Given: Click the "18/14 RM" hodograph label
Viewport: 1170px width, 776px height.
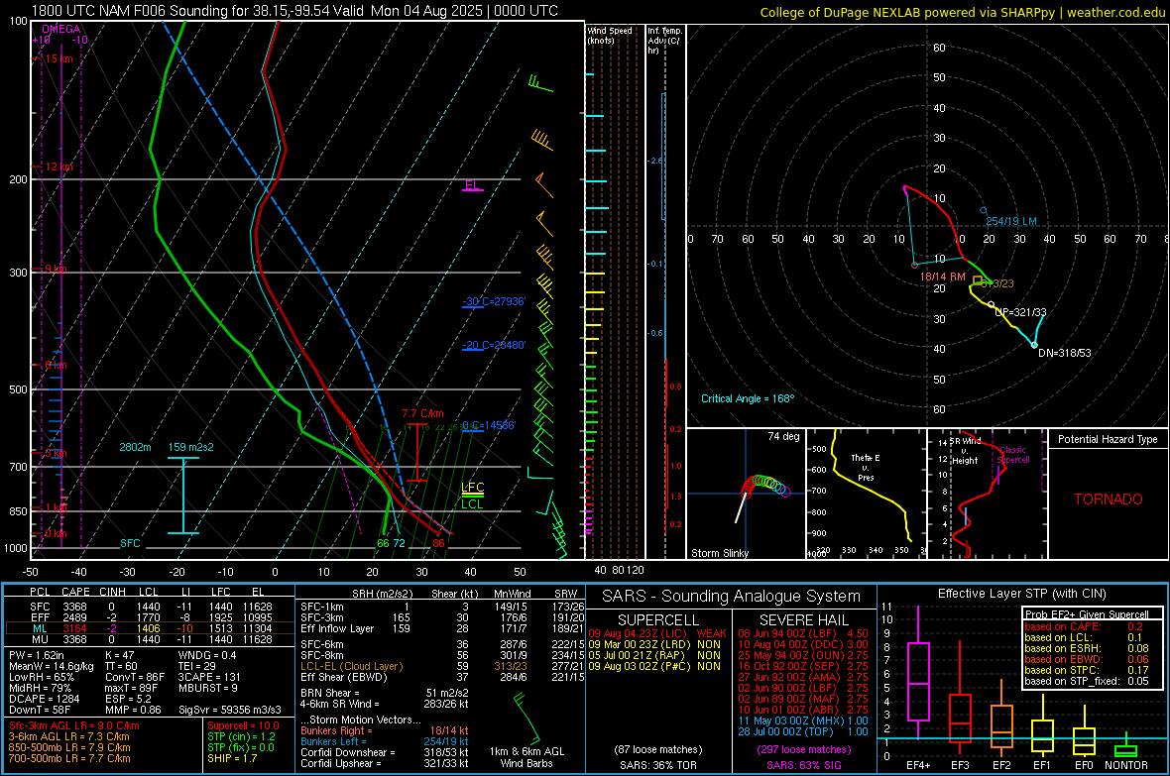Looking at the screenshot, I should pos(942,277).
